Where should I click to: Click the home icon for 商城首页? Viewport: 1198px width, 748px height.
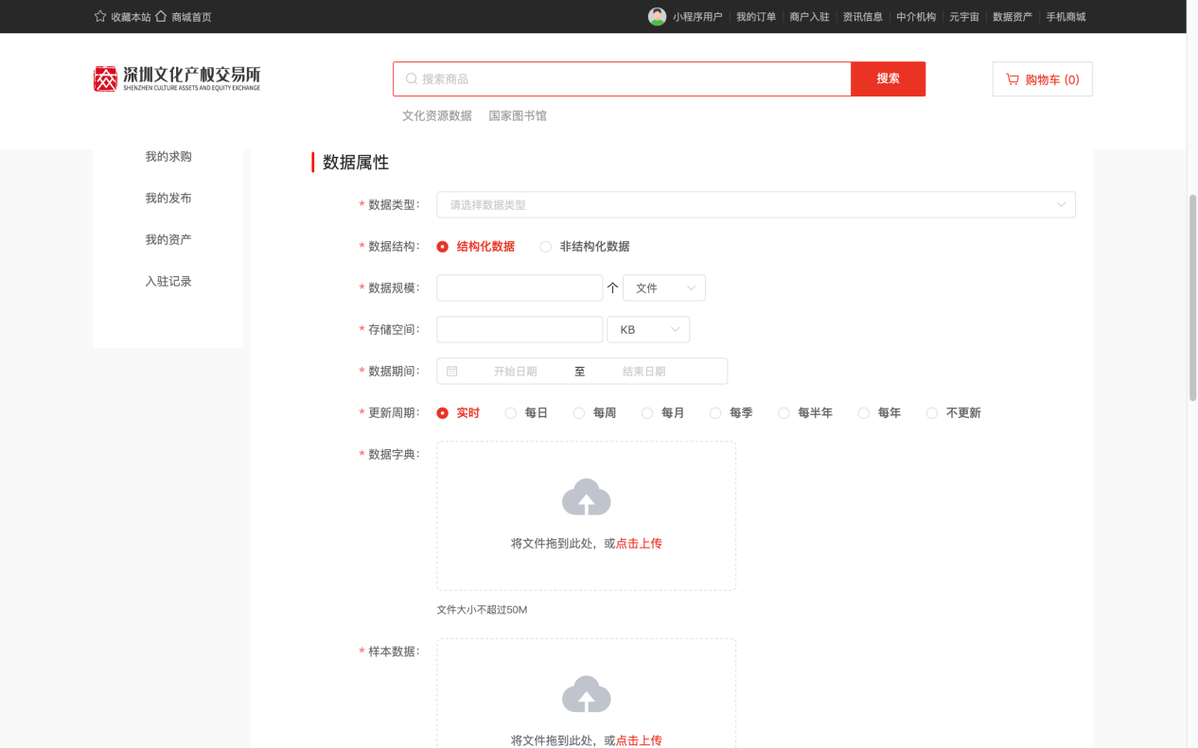point(161,16)
